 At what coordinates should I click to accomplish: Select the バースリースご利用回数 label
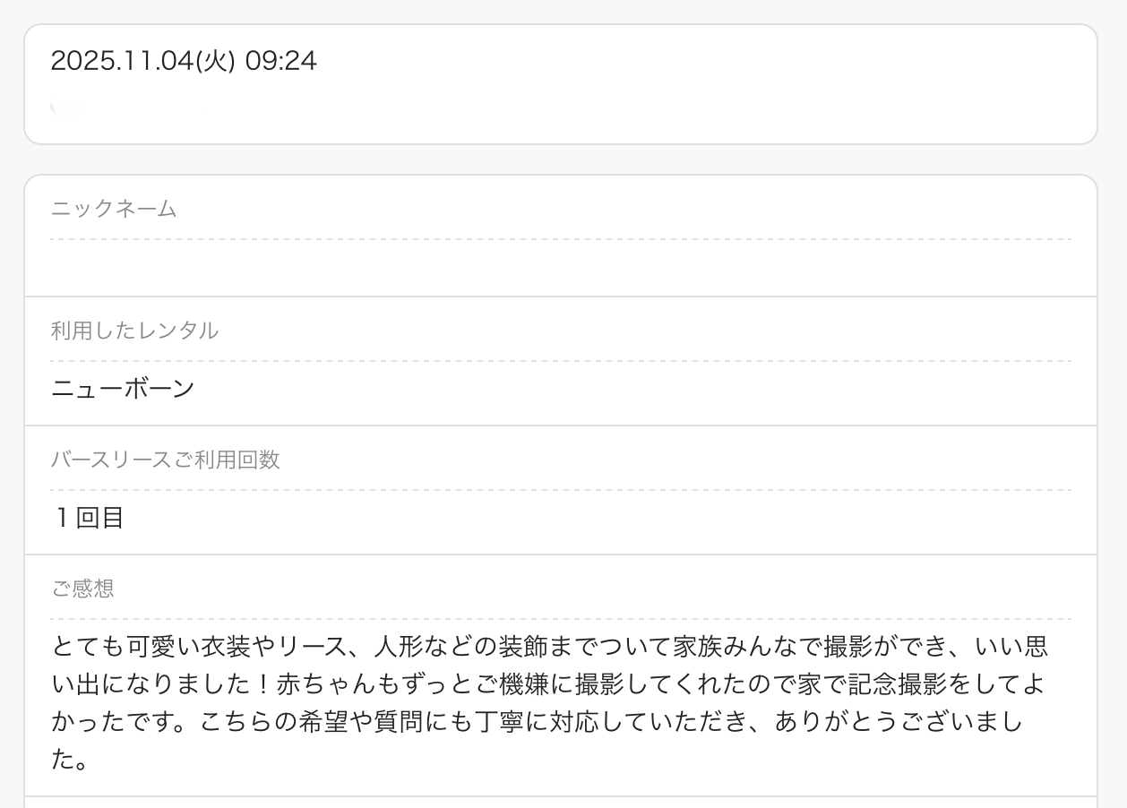click(x=165, y=460)
